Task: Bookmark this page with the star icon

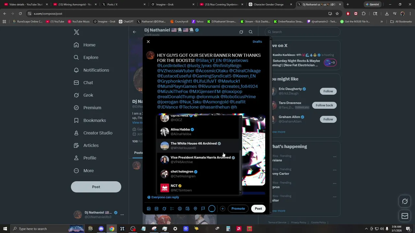Action: (x=337, y=14)
